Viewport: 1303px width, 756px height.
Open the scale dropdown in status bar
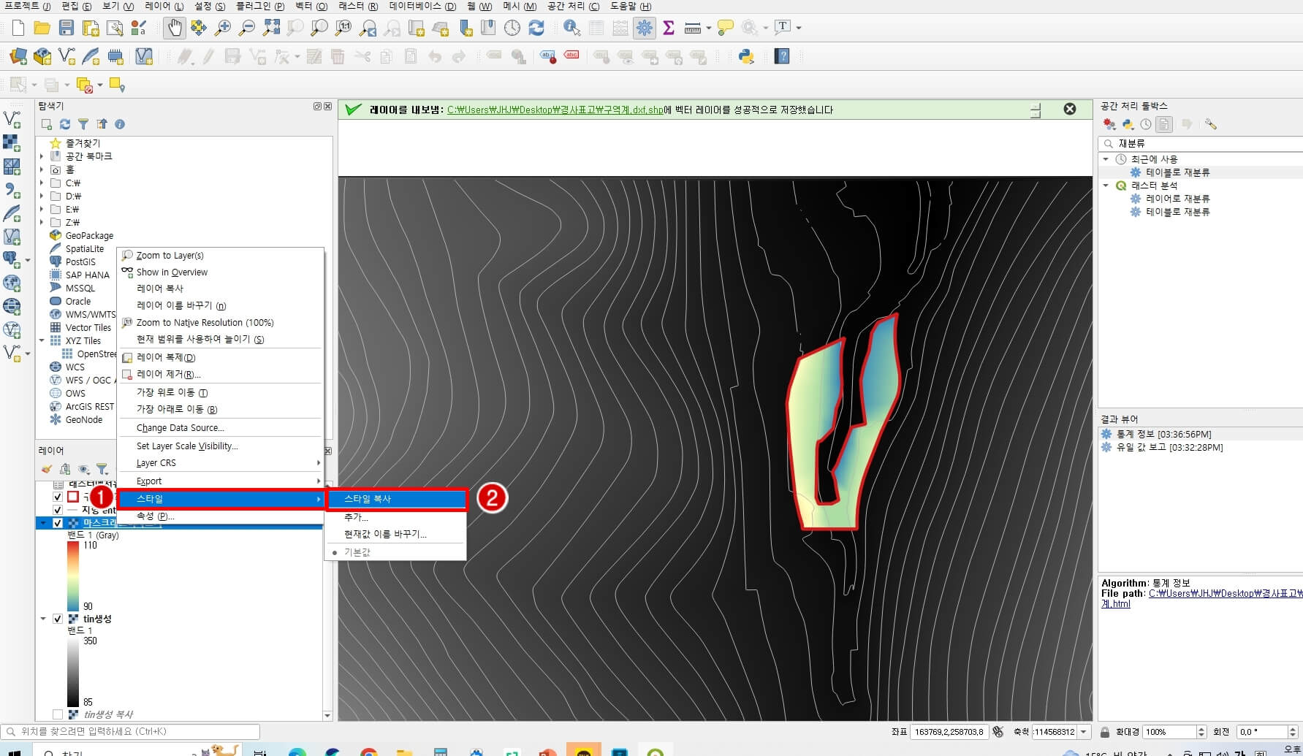coord(1084,731)
